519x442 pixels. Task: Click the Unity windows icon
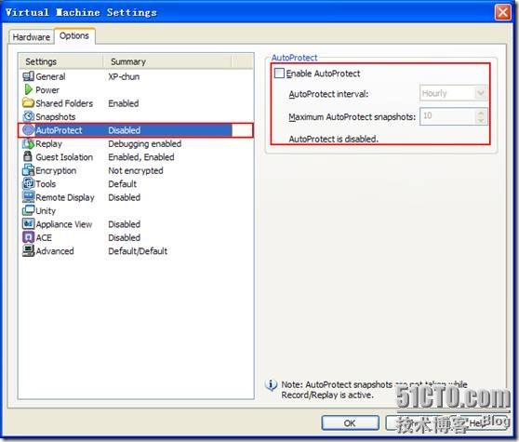[28, 210]
